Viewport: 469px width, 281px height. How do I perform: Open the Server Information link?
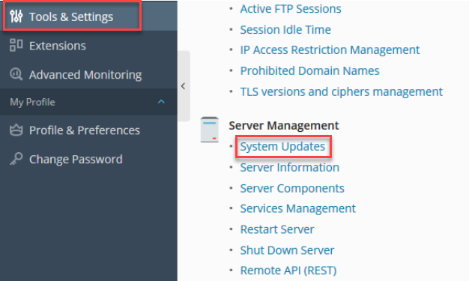[x=289, y=167]
